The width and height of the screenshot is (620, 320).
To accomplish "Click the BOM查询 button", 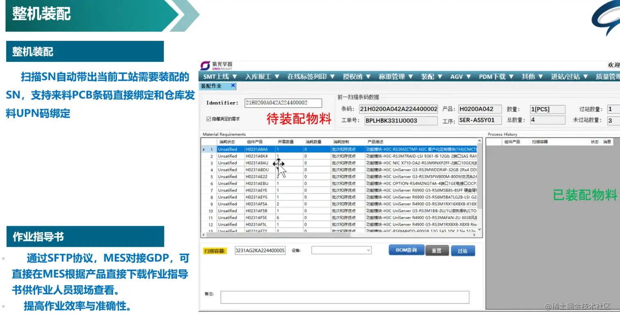I will pos(406,250).
